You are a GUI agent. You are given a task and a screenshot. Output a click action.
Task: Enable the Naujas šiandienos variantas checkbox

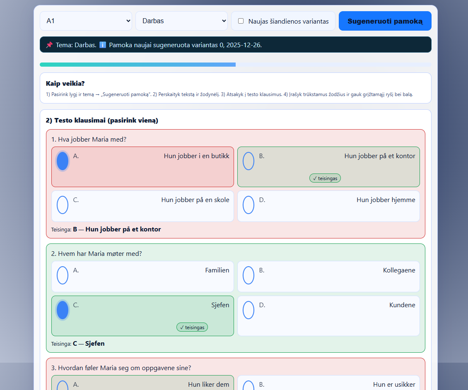[x=241, y=21]
